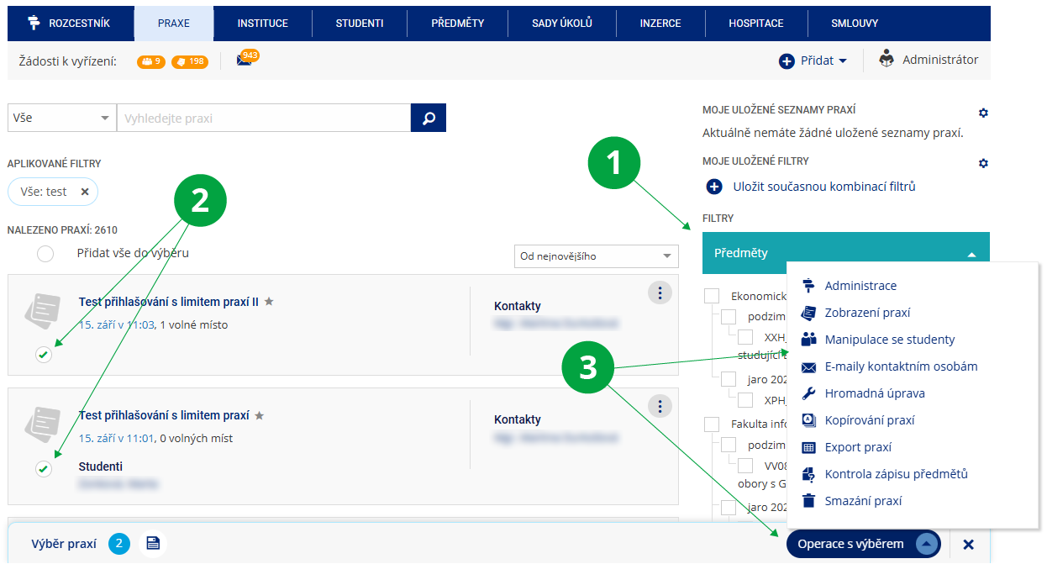Open the 'Vše' search scope dropdown

click(61, 119)
